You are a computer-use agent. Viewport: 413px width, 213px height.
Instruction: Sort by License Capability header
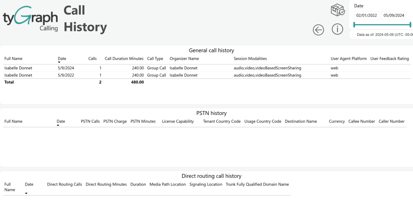pyautogui.click(x=178, y=121)
